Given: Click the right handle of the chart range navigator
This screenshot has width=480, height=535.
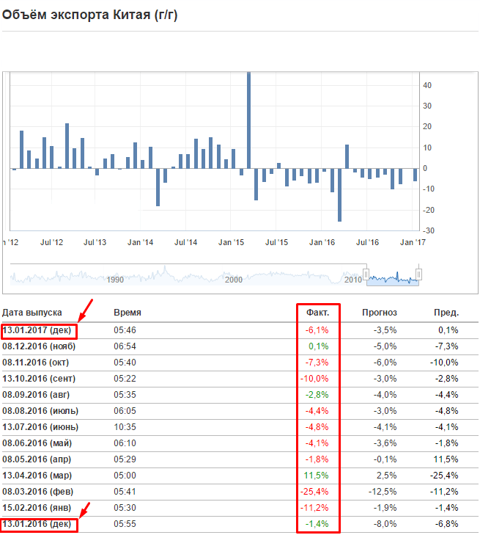Looking at the screenshot, I should click(419, 274).
